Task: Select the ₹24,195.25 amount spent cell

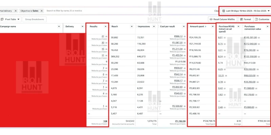Action: (x=195, y=37)
